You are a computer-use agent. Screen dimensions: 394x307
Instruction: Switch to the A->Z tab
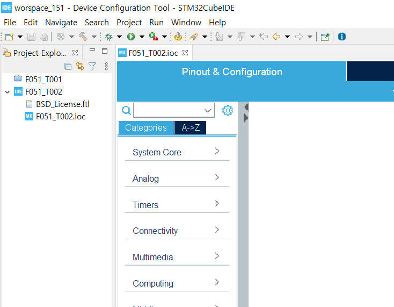coord(190,127)
